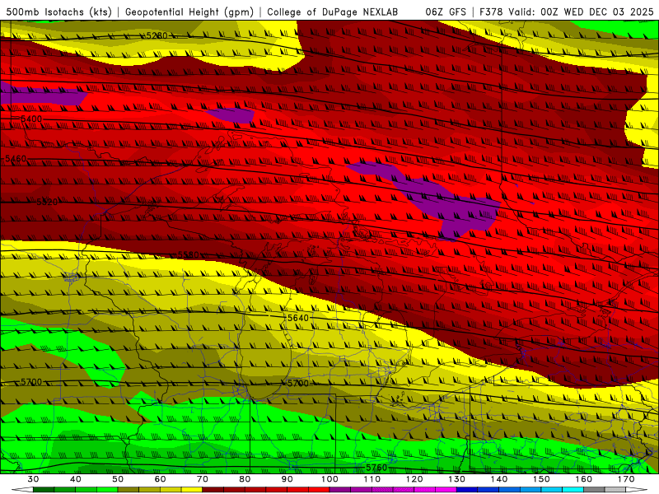This screenshot has width=659, height=494.
Task: Click the 5700 contour label near map center
Action: (x=298, y=383)
